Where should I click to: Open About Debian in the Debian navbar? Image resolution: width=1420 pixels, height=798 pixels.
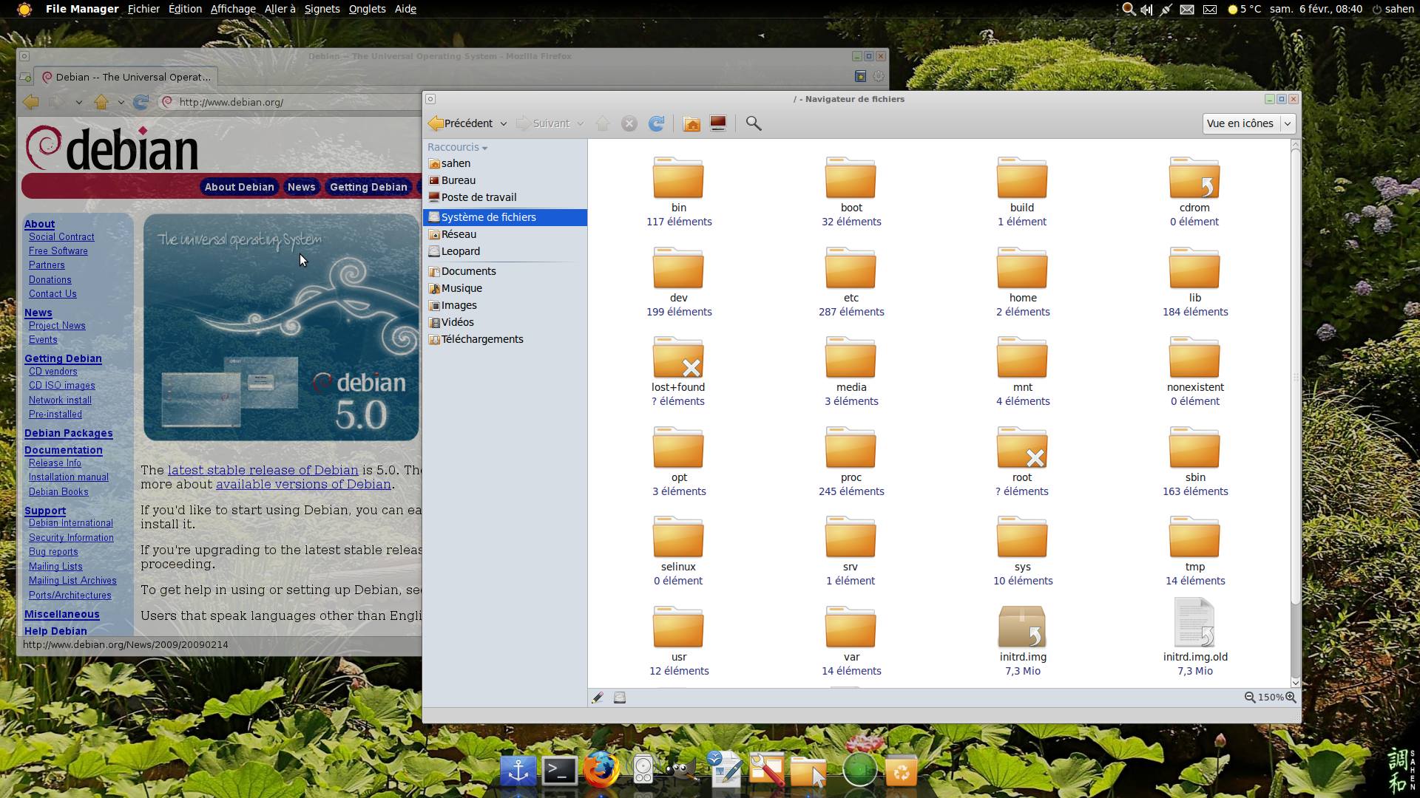tap(239, 187)
